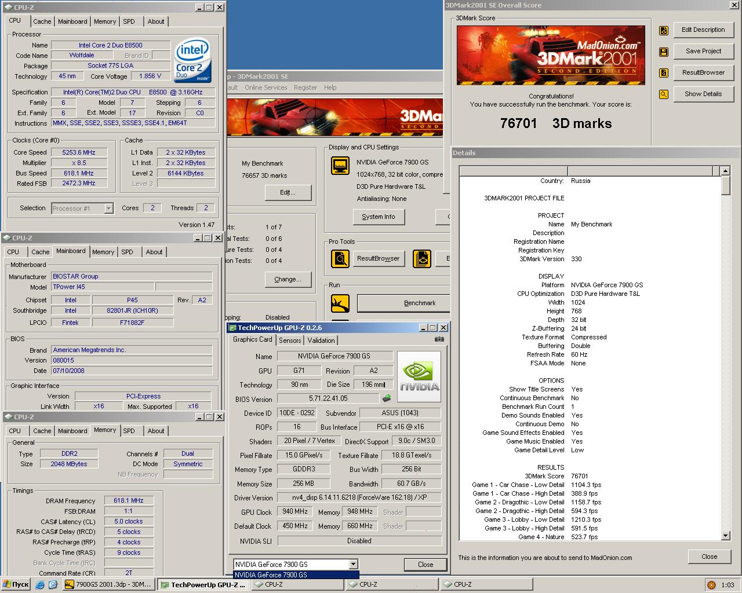Click the system tray icon beside the clock
Viewport: 742px width, 593px height.
click(x=711, y=585)
